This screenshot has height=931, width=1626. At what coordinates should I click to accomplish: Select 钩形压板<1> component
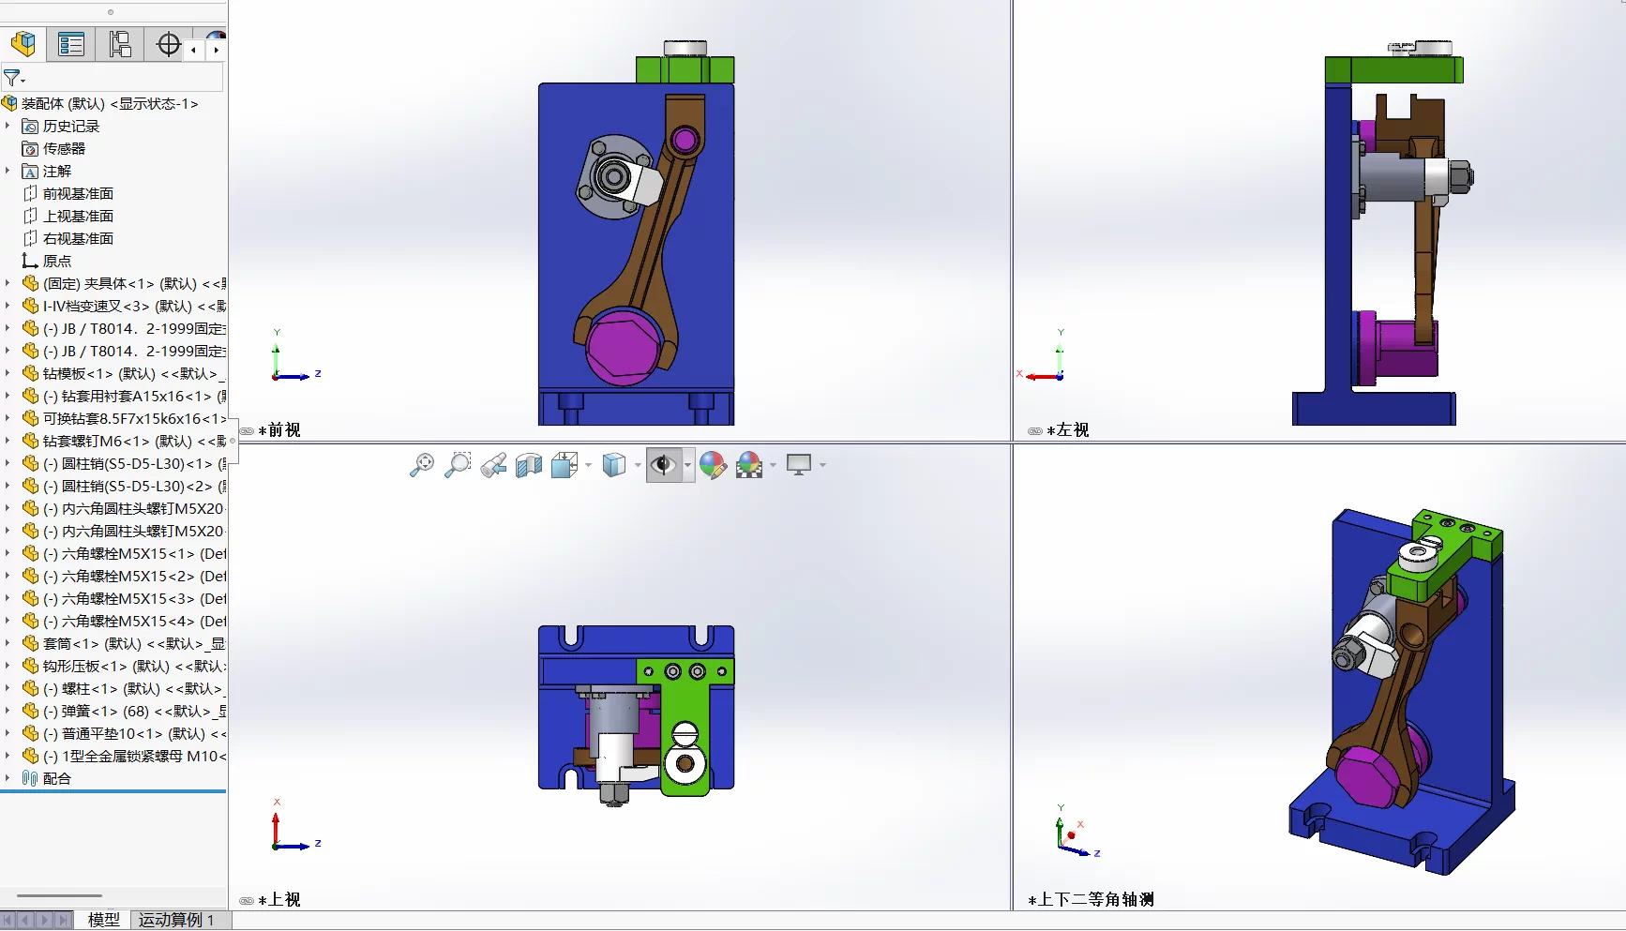pyautogui.click(x=124, y=666)
